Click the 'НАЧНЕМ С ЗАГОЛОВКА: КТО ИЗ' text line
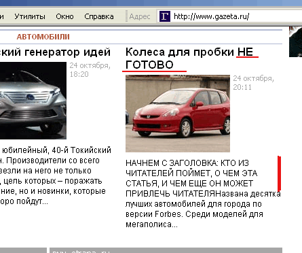The width and height of the screenshot is (302, 253). 187,163
